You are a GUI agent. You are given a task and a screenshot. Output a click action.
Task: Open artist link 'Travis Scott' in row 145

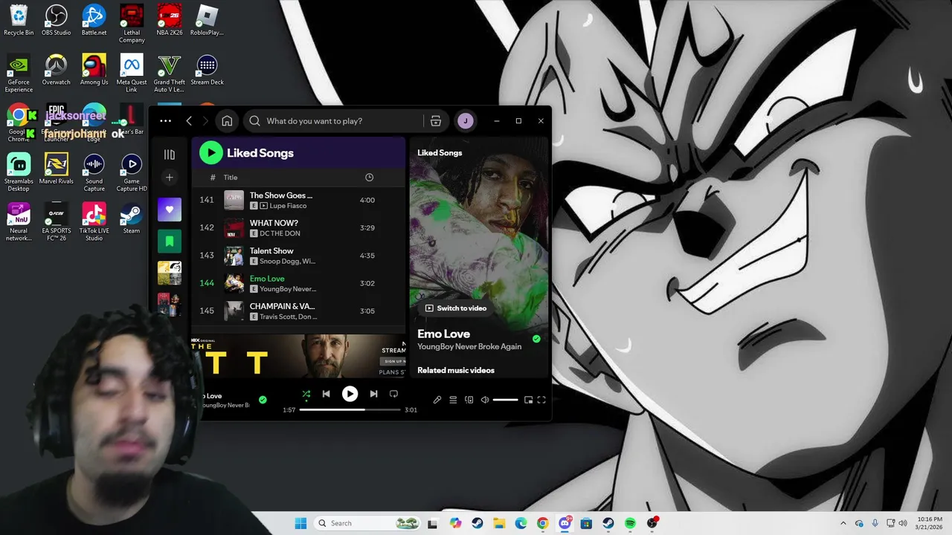click(x=277, y=317)
